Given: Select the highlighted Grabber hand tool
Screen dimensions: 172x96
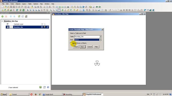Looking at the screenshot, I should (x=59, y=10).
